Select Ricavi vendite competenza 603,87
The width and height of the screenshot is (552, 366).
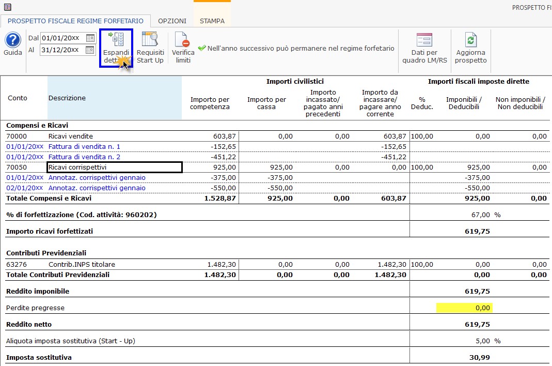pyautogui.click(x=224, y=136)
